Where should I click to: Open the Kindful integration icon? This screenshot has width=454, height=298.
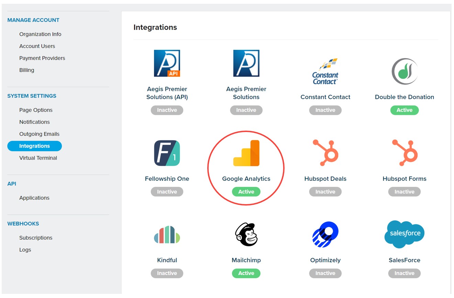pyautogui.click(x=167, y=234)
